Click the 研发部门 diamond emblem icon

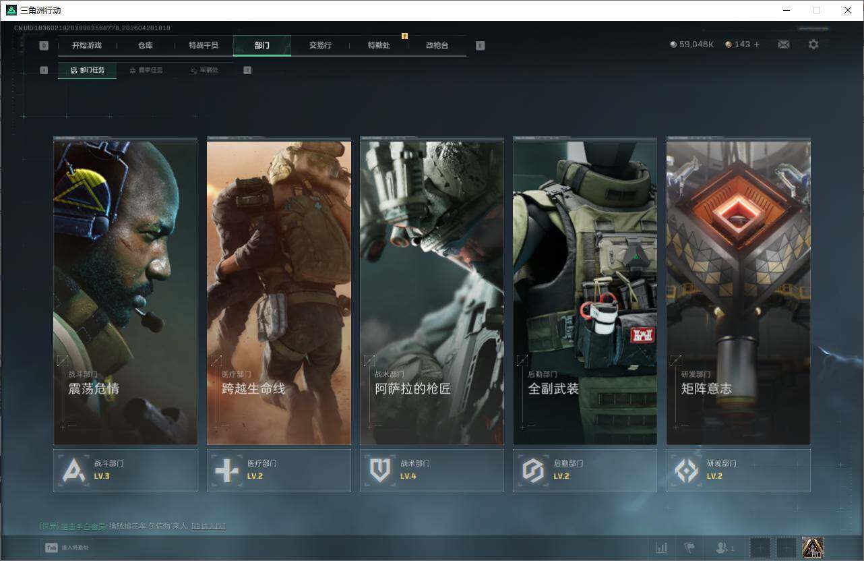click(x=687, y=470)
